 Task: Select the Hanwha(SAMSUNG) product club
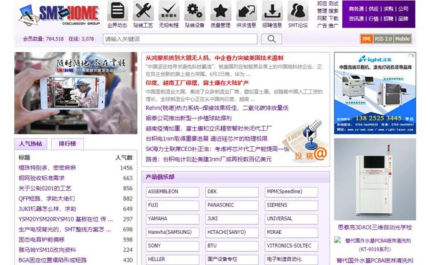(173, 233)
